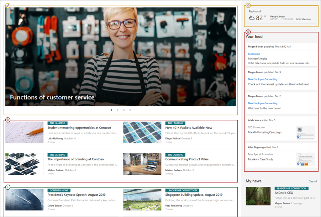The height and width of the screenshot is (217, 321).
Task: Click the trash icon above Your feed
Action: (x=248, y=32)
